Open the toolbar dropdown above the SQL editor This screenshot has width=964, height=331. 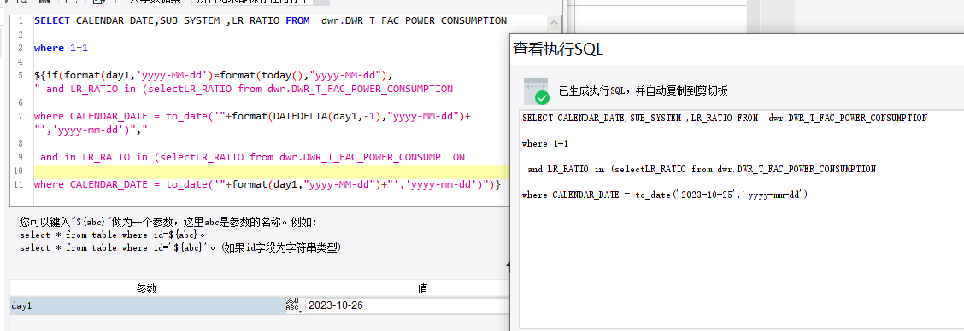point(258,2)
